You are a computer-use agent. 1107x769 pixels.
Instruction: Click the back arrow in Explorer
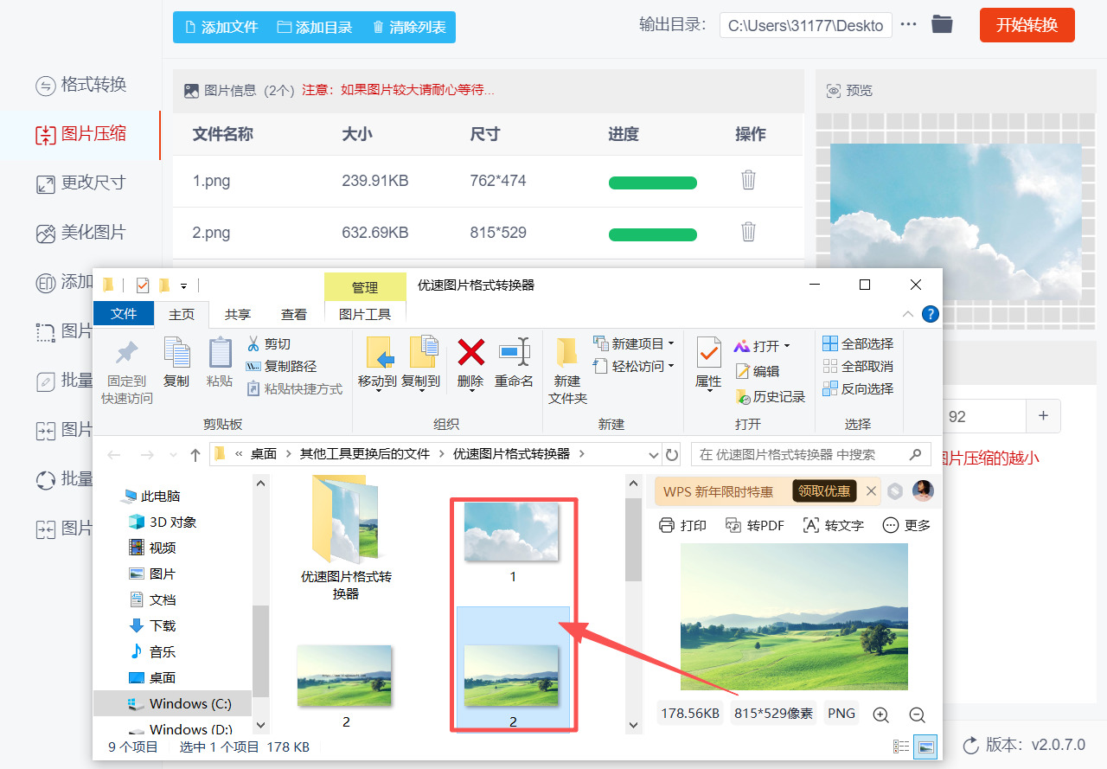tap(114, 454)
